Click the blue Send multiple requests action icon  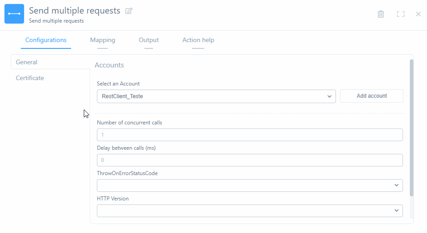[x=14, y=14]
